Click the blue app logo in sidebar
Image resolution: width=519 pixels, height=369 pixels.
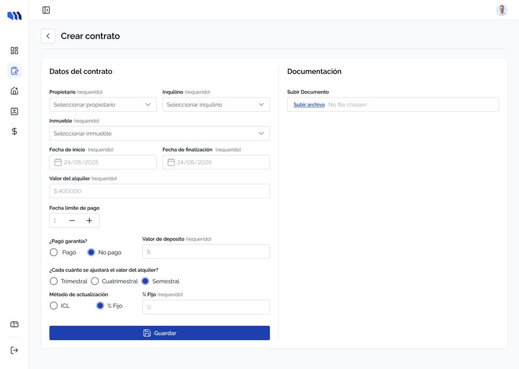14,16
